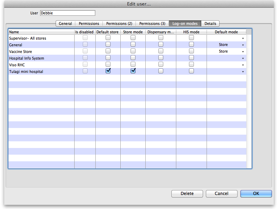Click the Delete button
Screen dimensions: 278x209
[187, 194]
